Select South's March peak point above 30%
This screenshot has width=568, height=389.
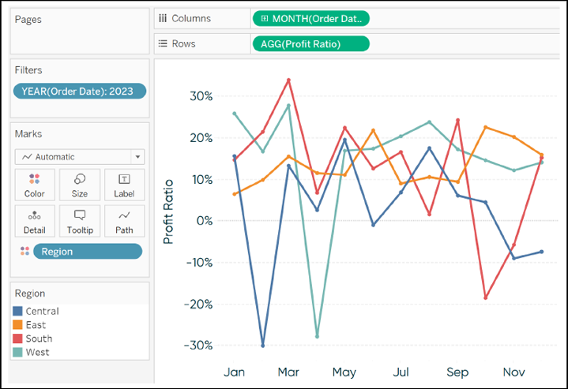pyautogui.click(x=288, y=80)
